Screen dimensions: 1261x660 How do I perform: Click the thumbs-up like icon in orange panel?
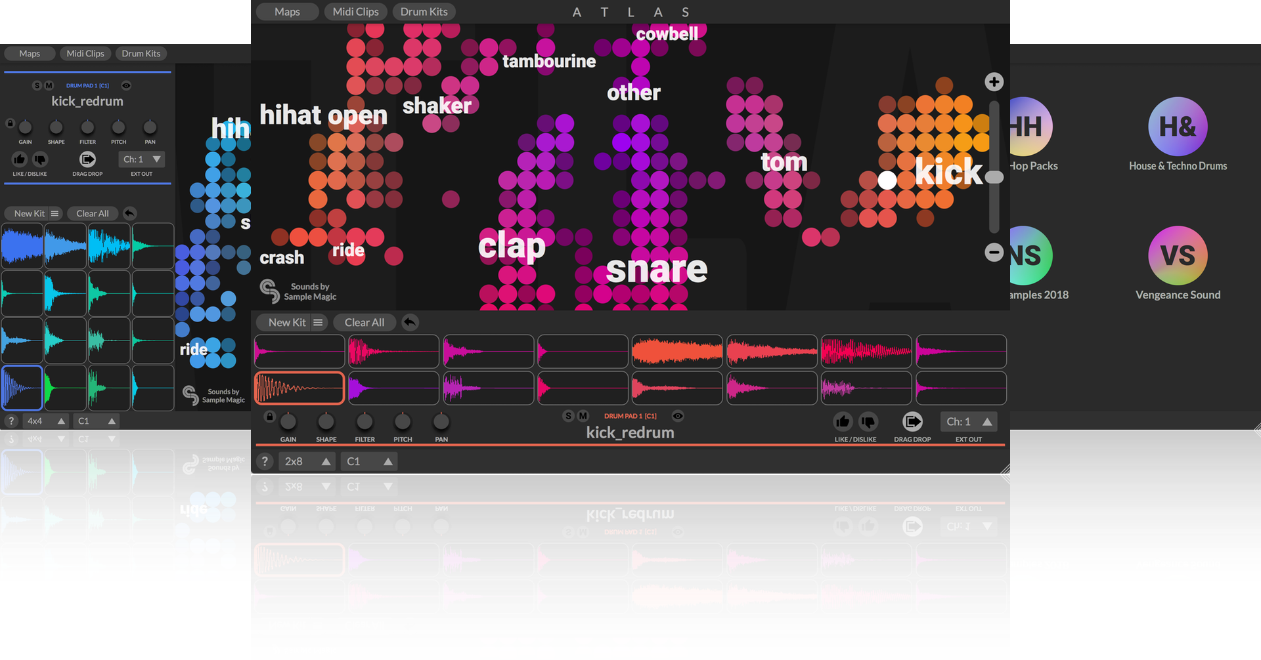point(843,421)
